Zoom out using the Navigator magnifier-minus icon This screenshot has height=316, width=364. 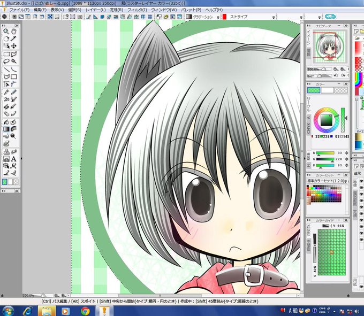[336, 69]
